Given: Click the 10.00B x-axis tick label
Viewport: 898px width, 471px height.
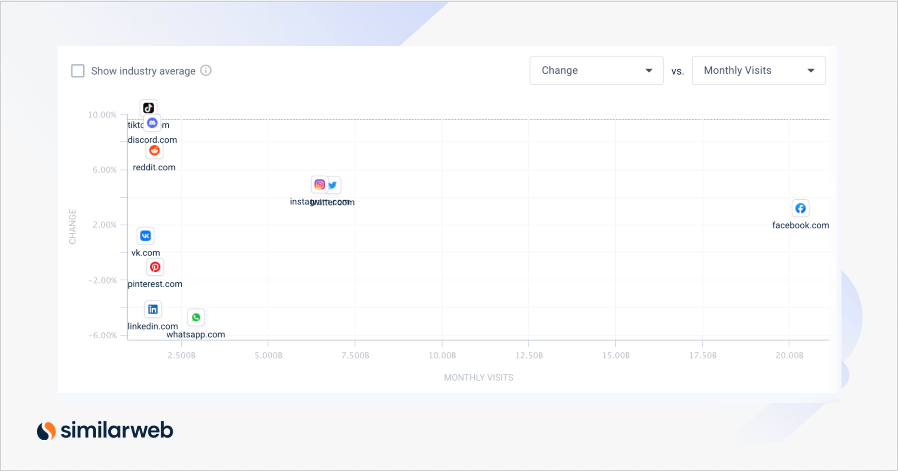Looking at the screenshot, I should coord(442,356).
